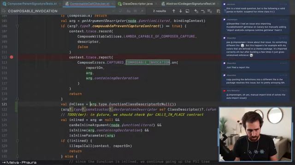The height and width of the screenshot is (165, 295).
Task: Click canBeInlineArgument call
Action: [89, 125]
